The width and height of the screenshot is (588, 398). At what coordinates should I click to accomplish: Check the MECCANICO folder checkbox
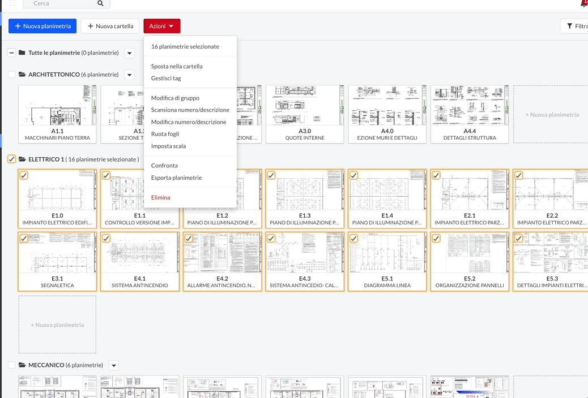pyautogui.click(x=12, y=365)
